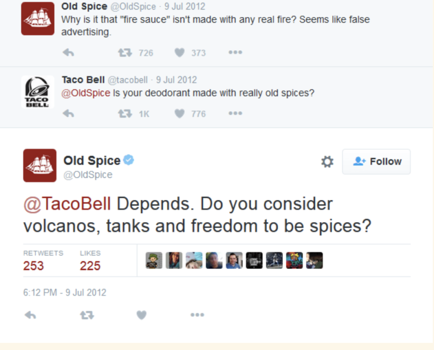This screenshot has height=350, width=434.
Task: Retweet Taco Bell's old spices tweet
Action: coord(125,113)
